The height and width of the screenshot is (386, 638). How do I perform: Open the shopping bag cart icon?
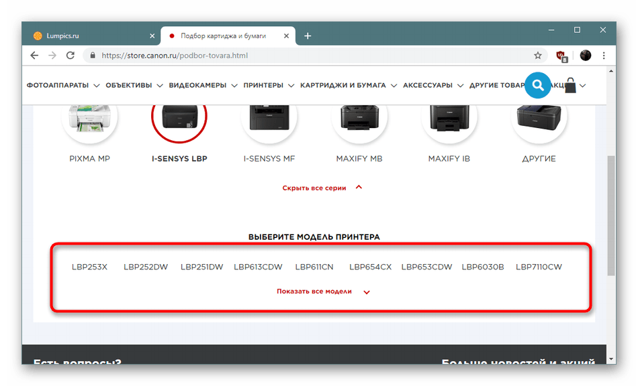570,86
